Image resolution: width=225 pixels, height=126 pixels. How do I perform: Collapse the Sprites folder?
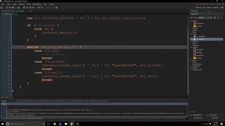191,21
